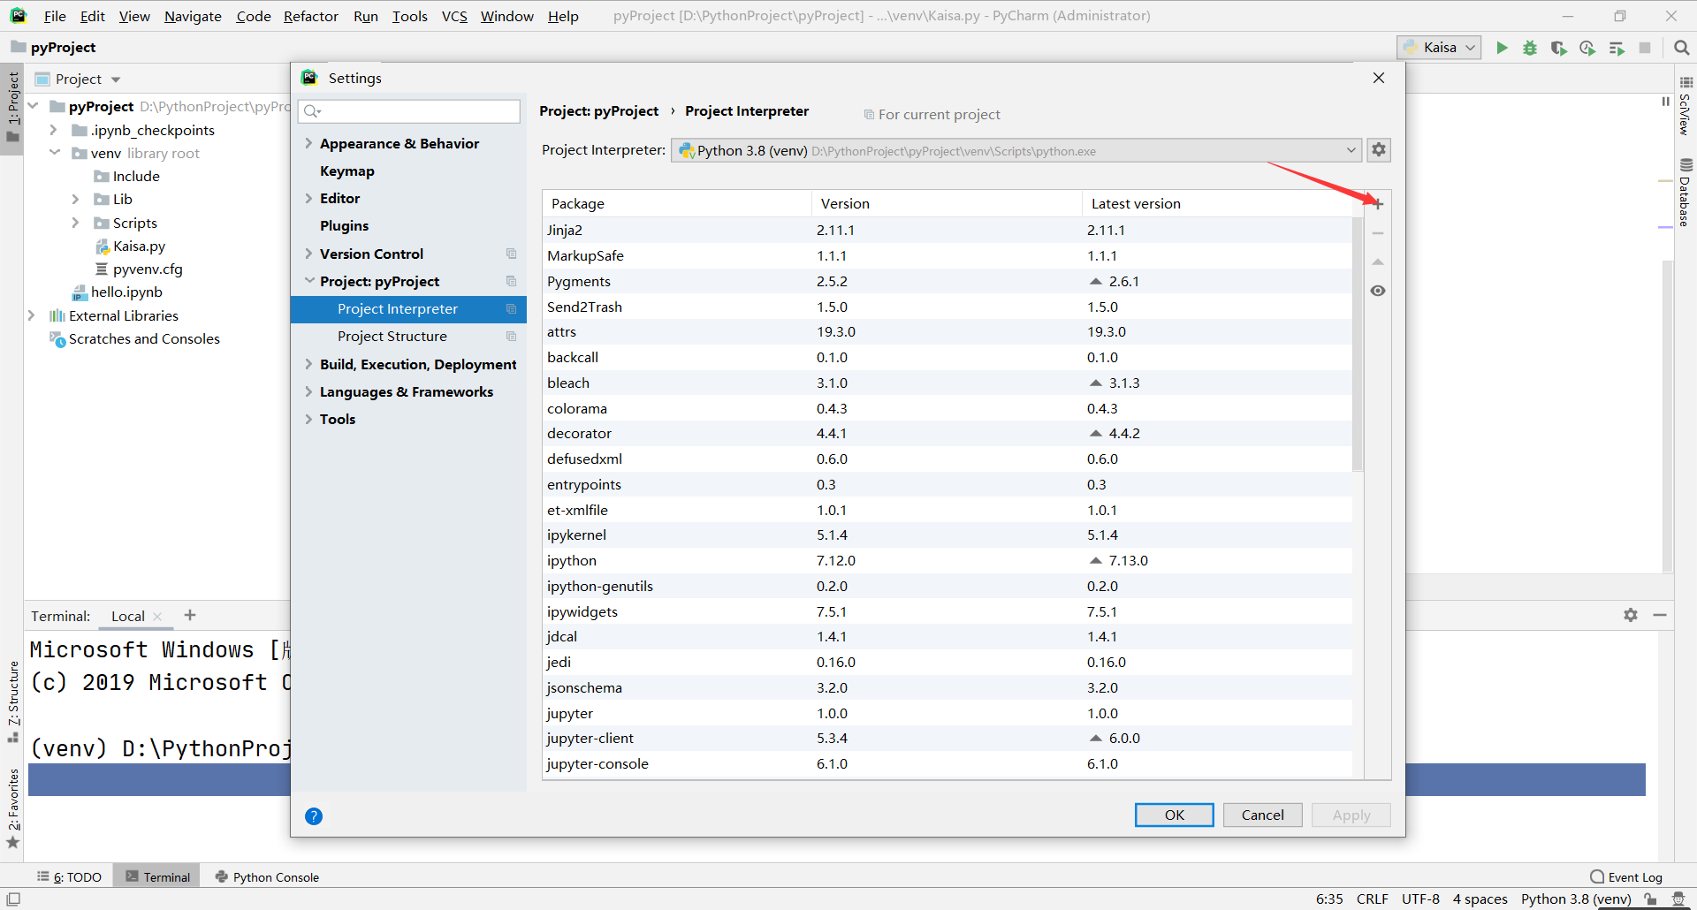Hide the terminal panel with minimize icon
This screenshot has height=910, width=1697.
pyautogui.click(x=1660, y=615)
